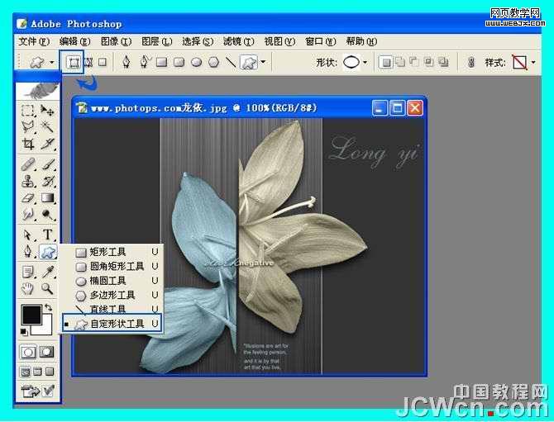The image size is (554, 422).
Task: Select the Eyedropper tool
Action: coord(47,272)
